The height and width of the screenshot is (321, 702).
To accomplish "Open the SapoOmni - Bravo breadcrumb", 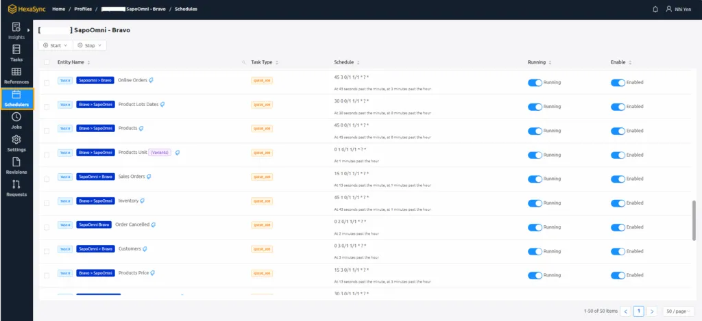I will pyautogui.click(x=133, y=9).
